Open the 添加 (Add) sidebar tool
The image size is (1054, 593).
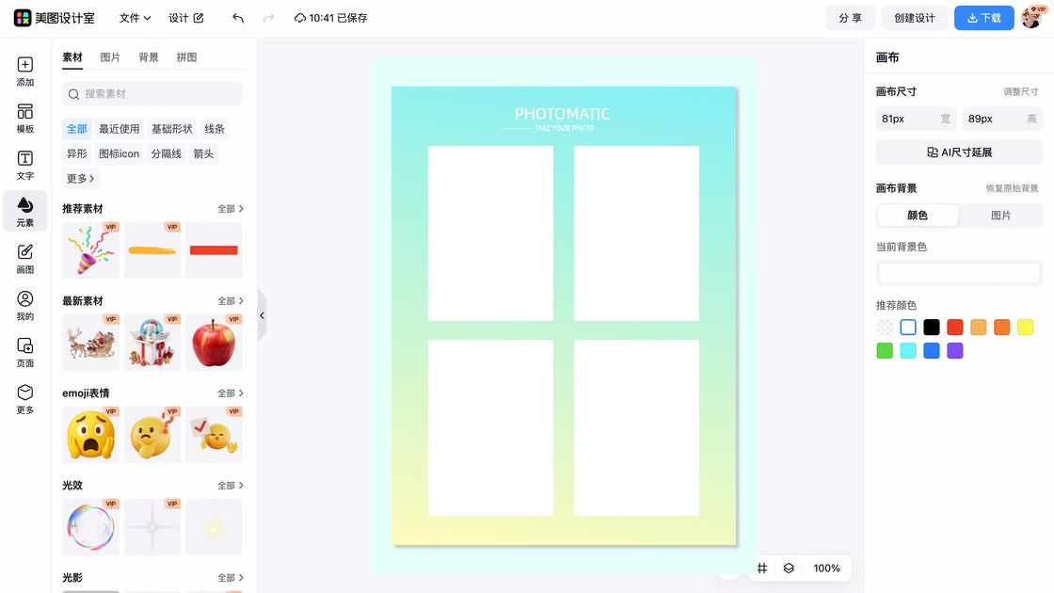[x=24, y=72]
